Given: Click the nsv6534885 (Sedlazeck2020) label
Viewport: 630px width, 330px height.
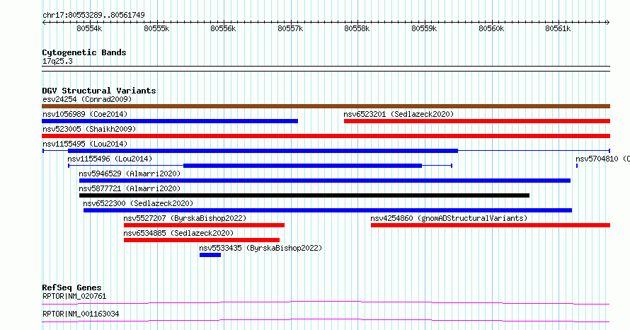Looking at the screenshot, I should point(178,233).
